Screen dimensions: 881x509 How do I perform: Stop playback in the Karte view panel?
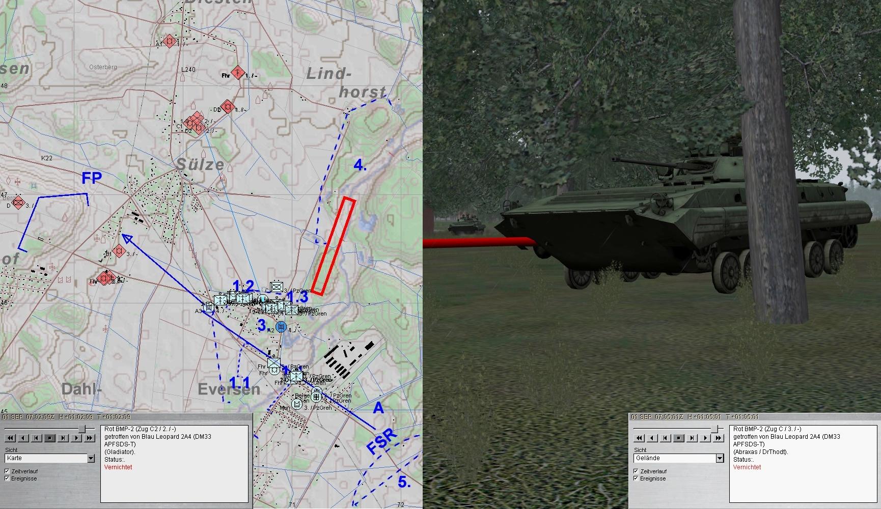[50, 438]
